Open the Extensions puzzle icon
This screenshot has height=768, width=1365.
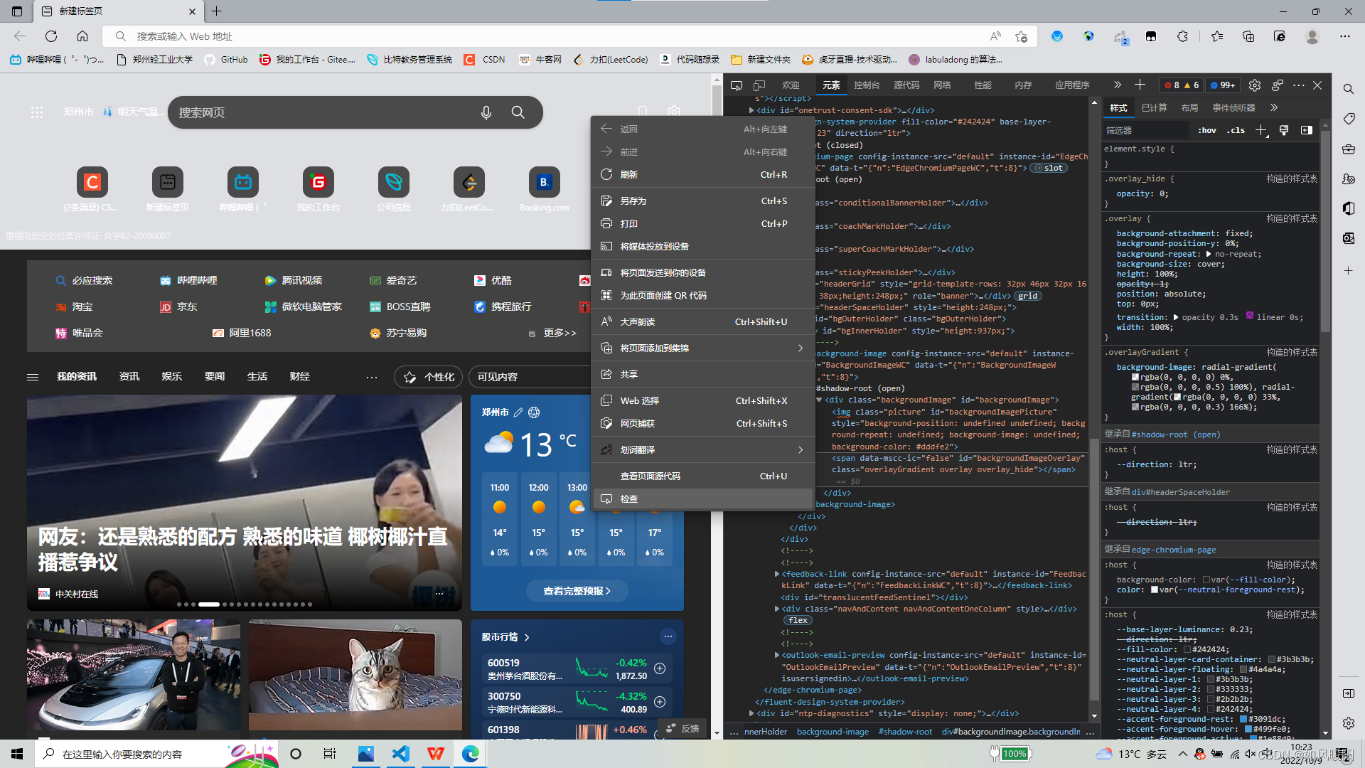point(1182,36)
